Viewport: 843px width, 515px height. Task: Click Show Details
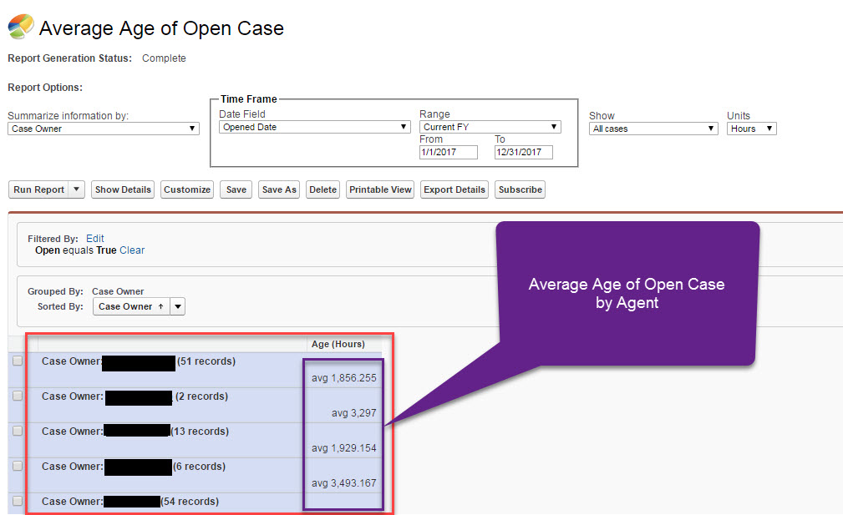click(122, 189)
